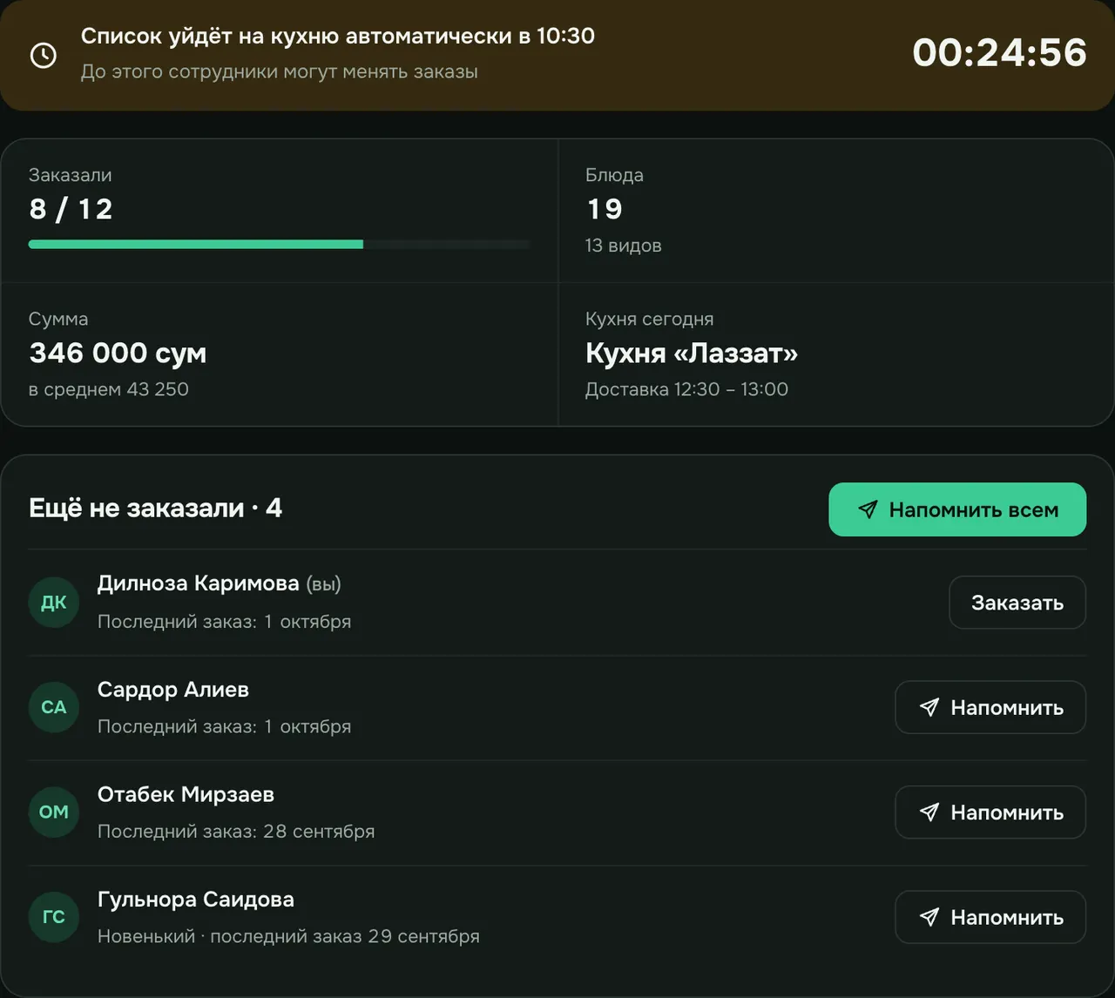Open Дилноза Каримова's name entry
The image size is (1115, 998).
tap(198, 583)
